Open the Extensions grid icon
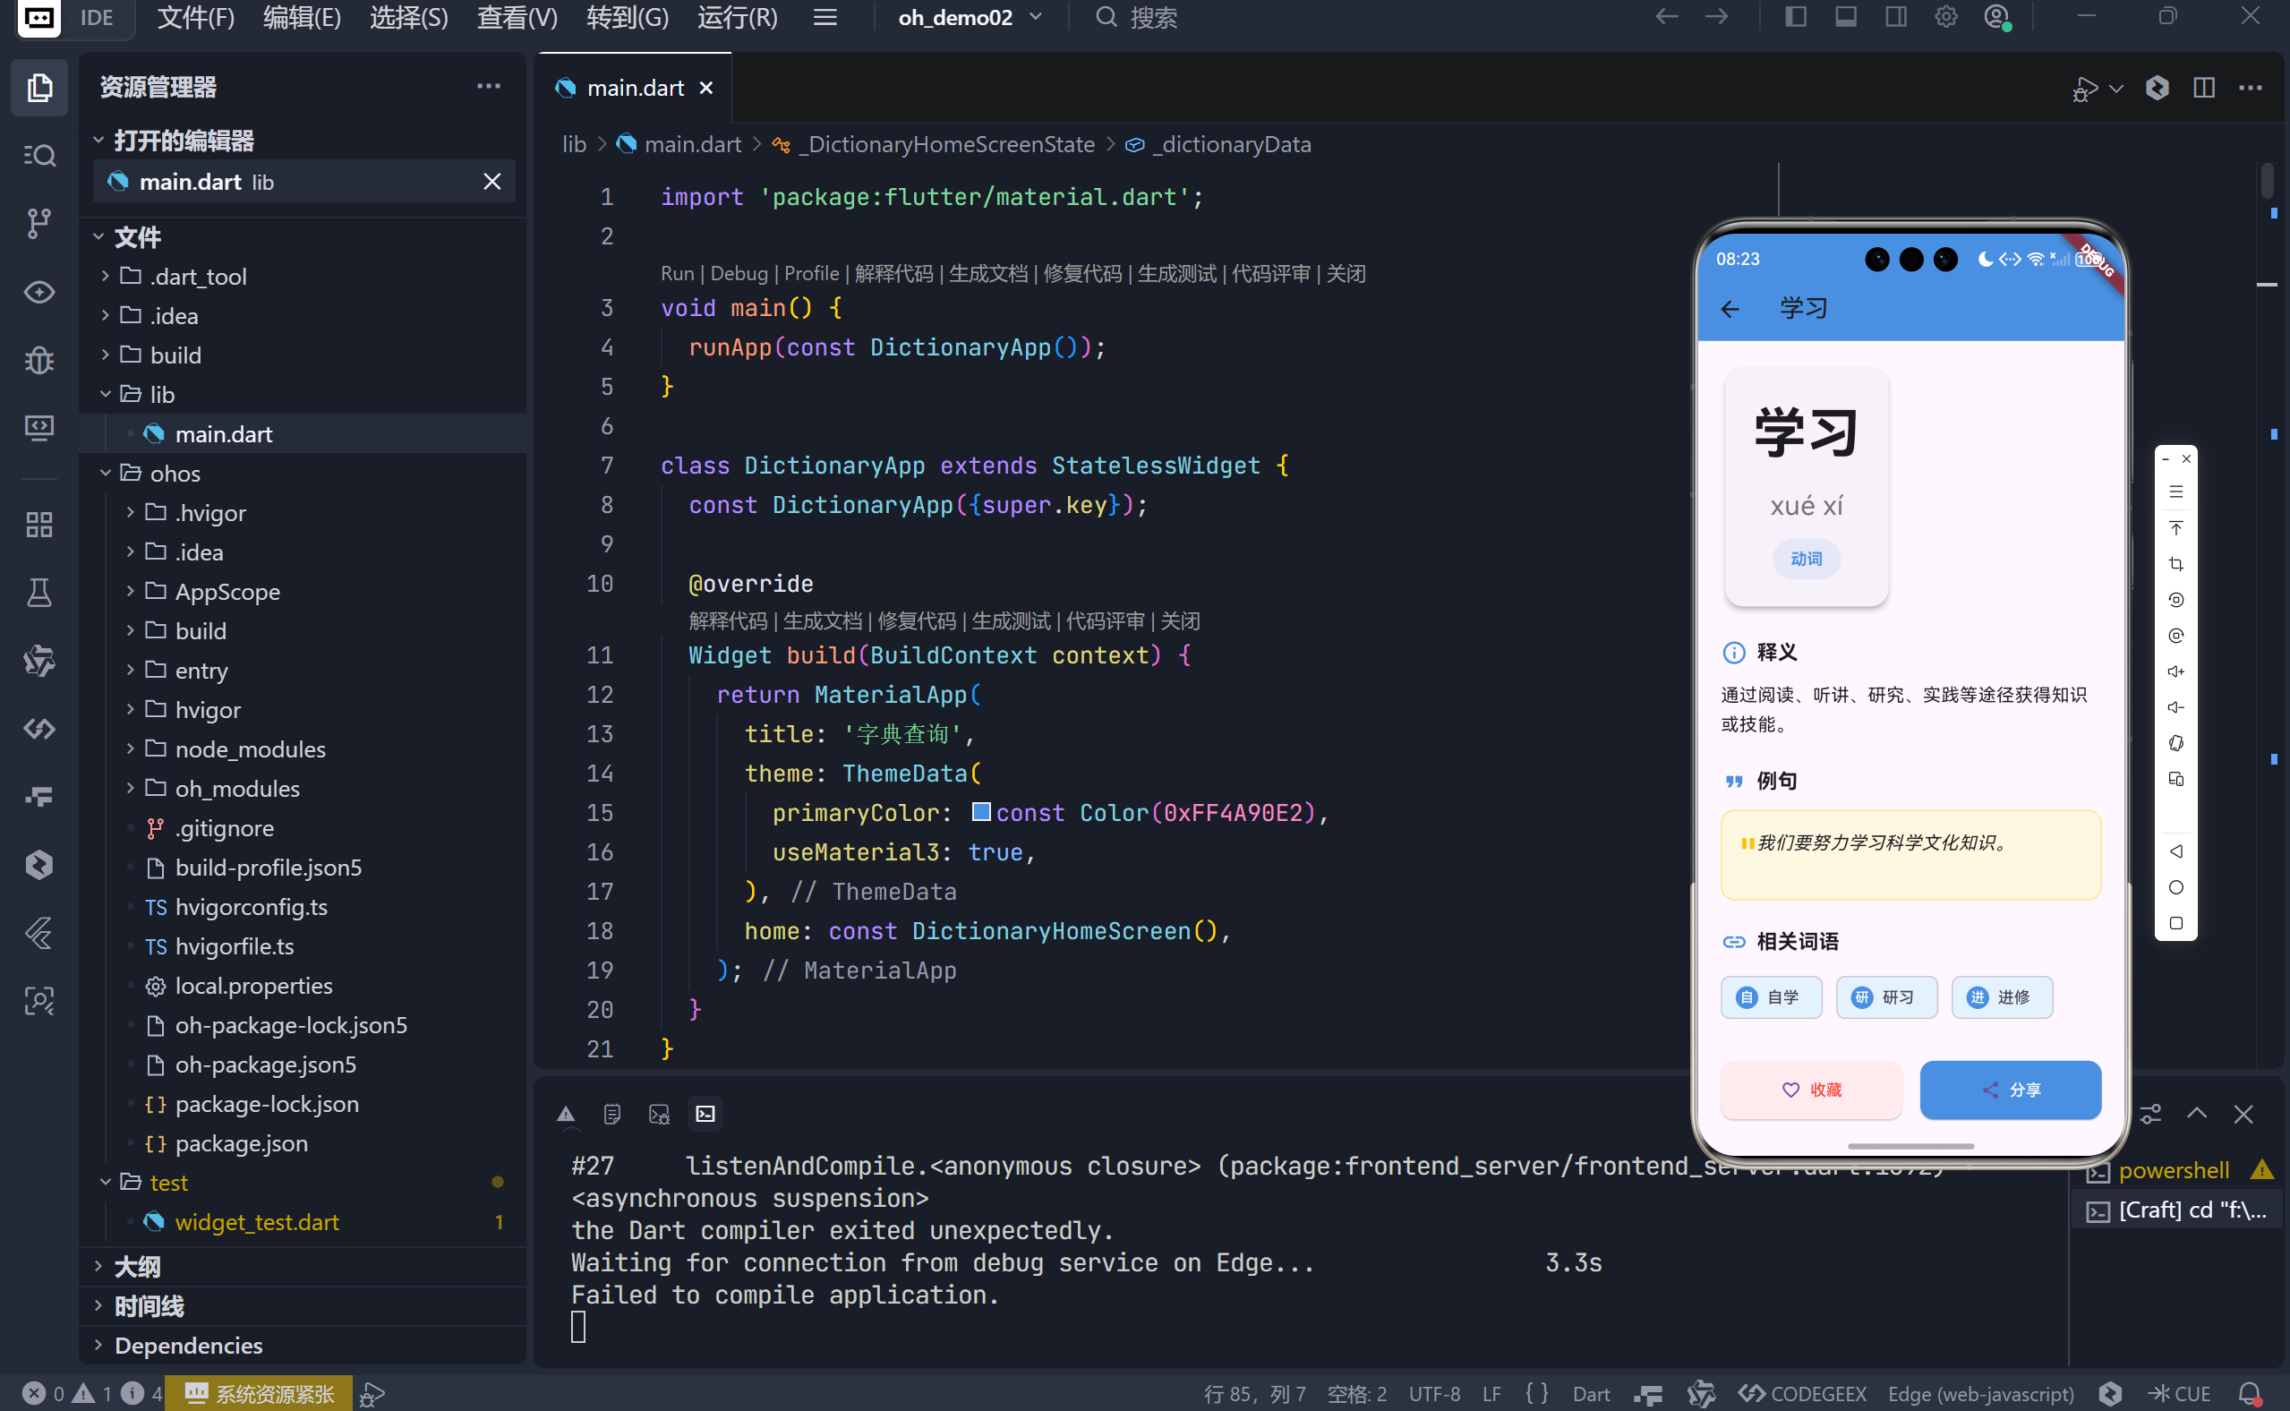The height and width of the screenshot is (1411, 2290). pyautogui.click(x=38, y=525)
